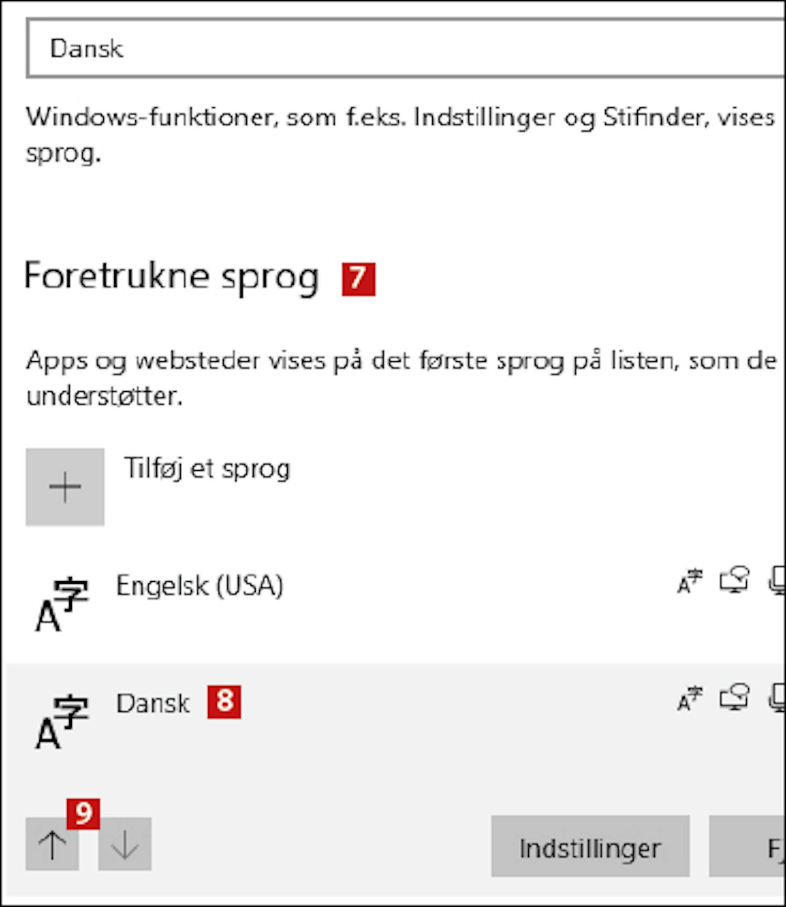
Task: Select the Dansk entry in preferred languages
Action: pyautogui.click(x=396, y=723)
